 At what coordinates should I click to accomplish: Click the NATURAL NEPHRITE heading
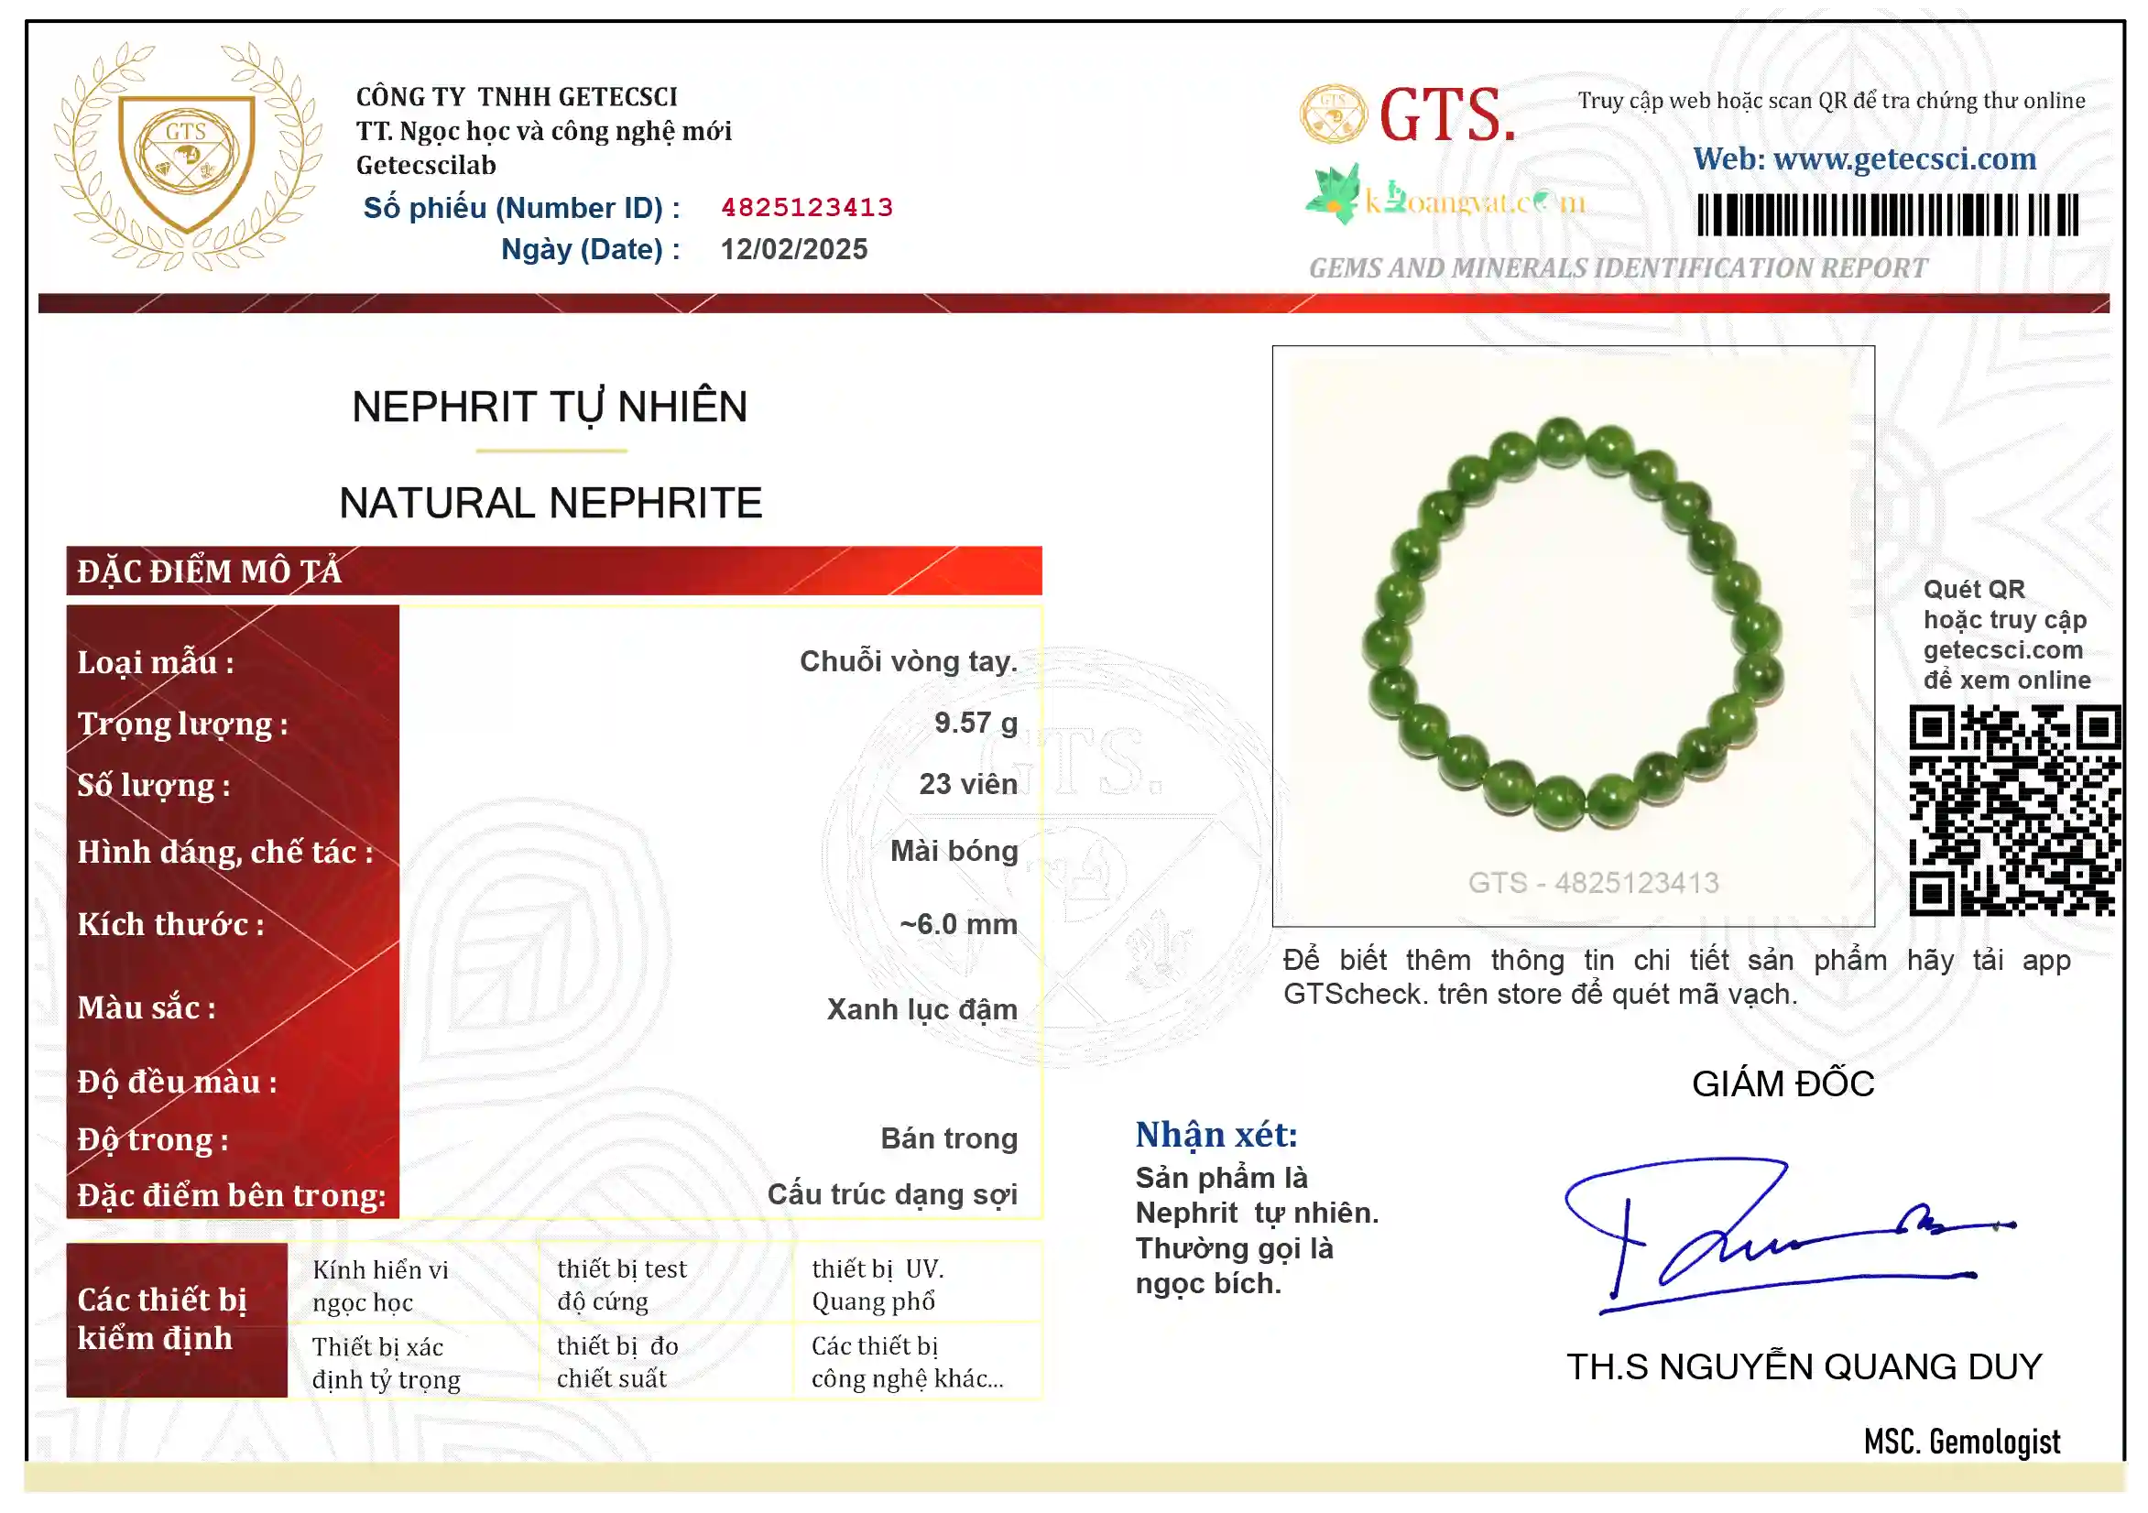click(x=551, y=504)
